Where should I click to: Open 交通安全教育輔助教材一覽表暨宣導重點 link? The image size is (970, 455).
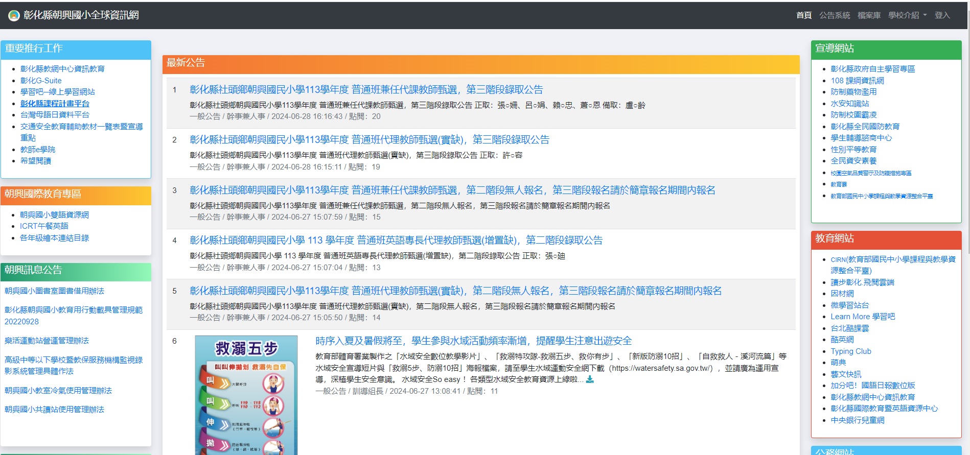[x=82, y=132]
